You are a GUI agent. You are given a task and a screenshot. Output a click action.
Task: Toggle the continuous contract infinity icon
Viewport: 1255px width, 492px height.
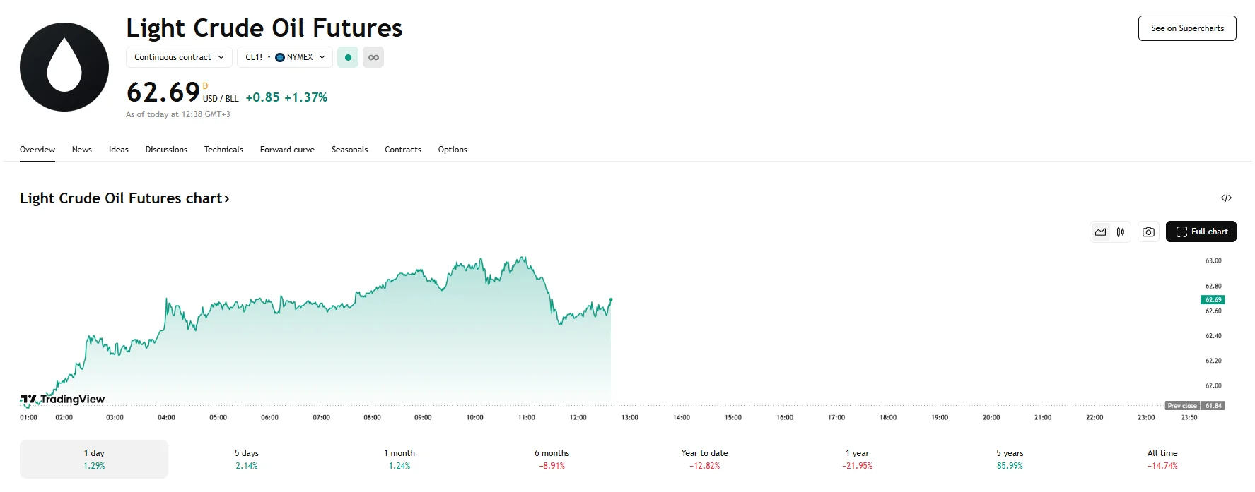373,57
